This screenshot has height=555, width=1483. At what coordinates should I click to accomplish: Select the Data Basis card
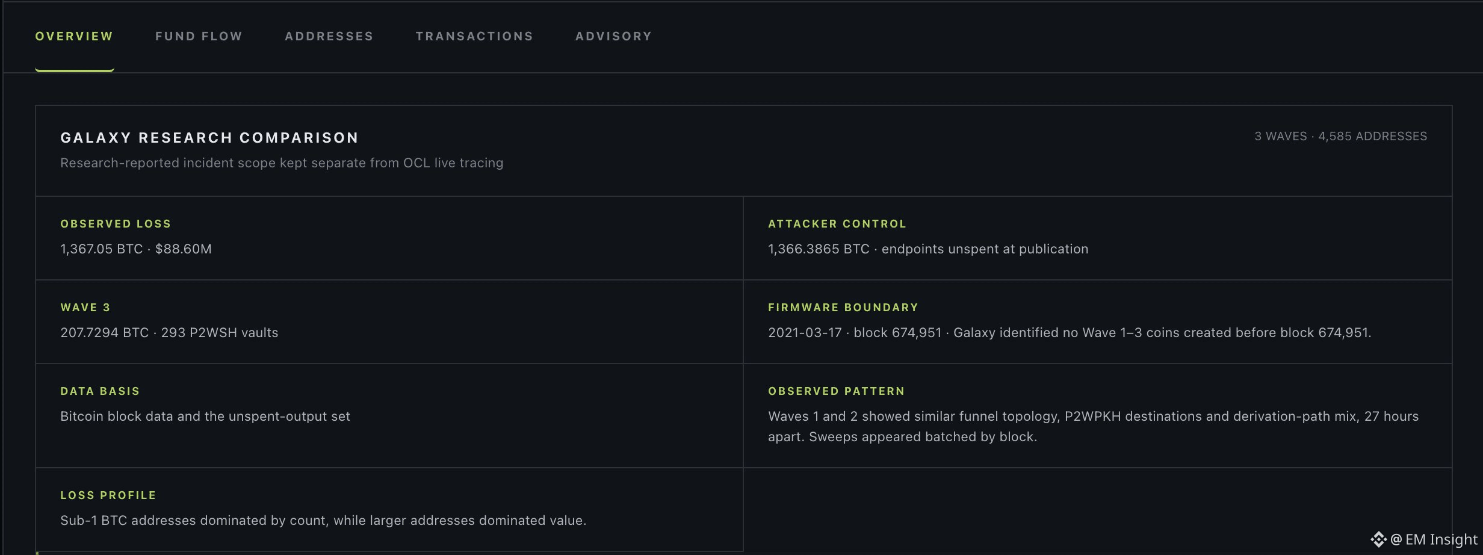(389, 415)
